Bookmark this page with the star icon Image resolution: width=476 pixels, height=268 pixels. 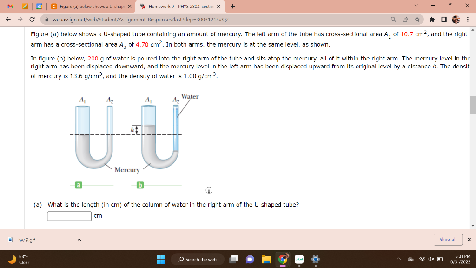(x=417, y=20)
